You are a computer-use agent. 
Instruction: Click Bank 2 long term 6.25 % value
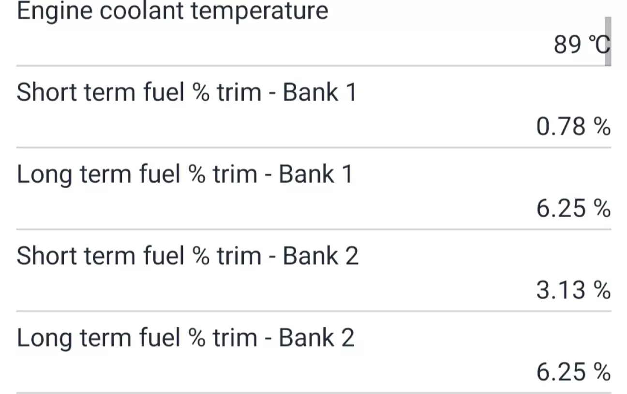tap(573, 373)
